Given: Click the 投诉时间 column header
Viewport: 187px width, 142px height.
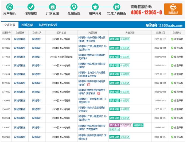Looking at the screenshot, I should (x=160, y=33).
